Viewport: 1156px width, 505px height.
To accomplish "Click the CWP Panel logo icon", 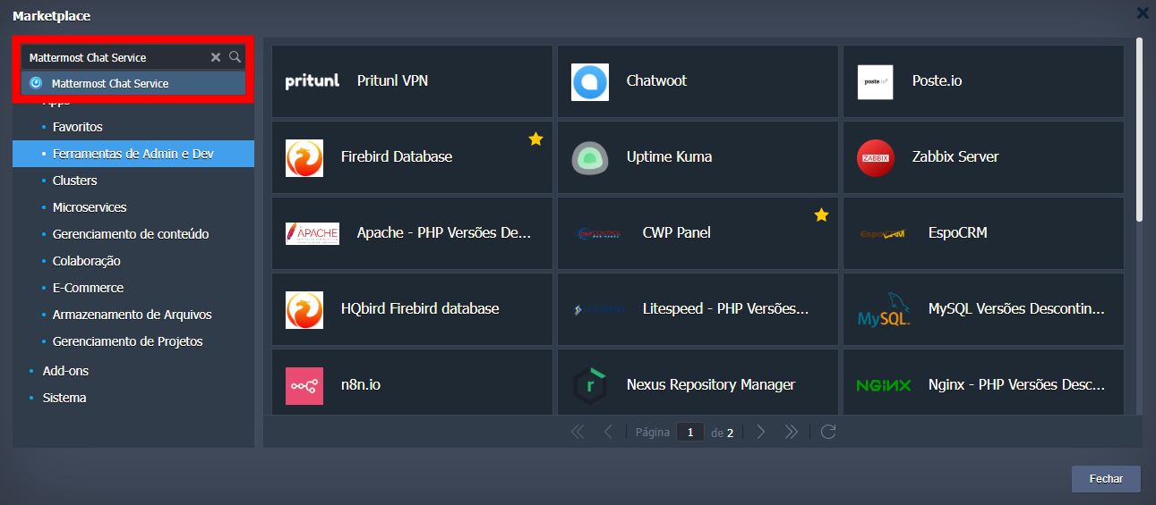I will click(598, 234).
